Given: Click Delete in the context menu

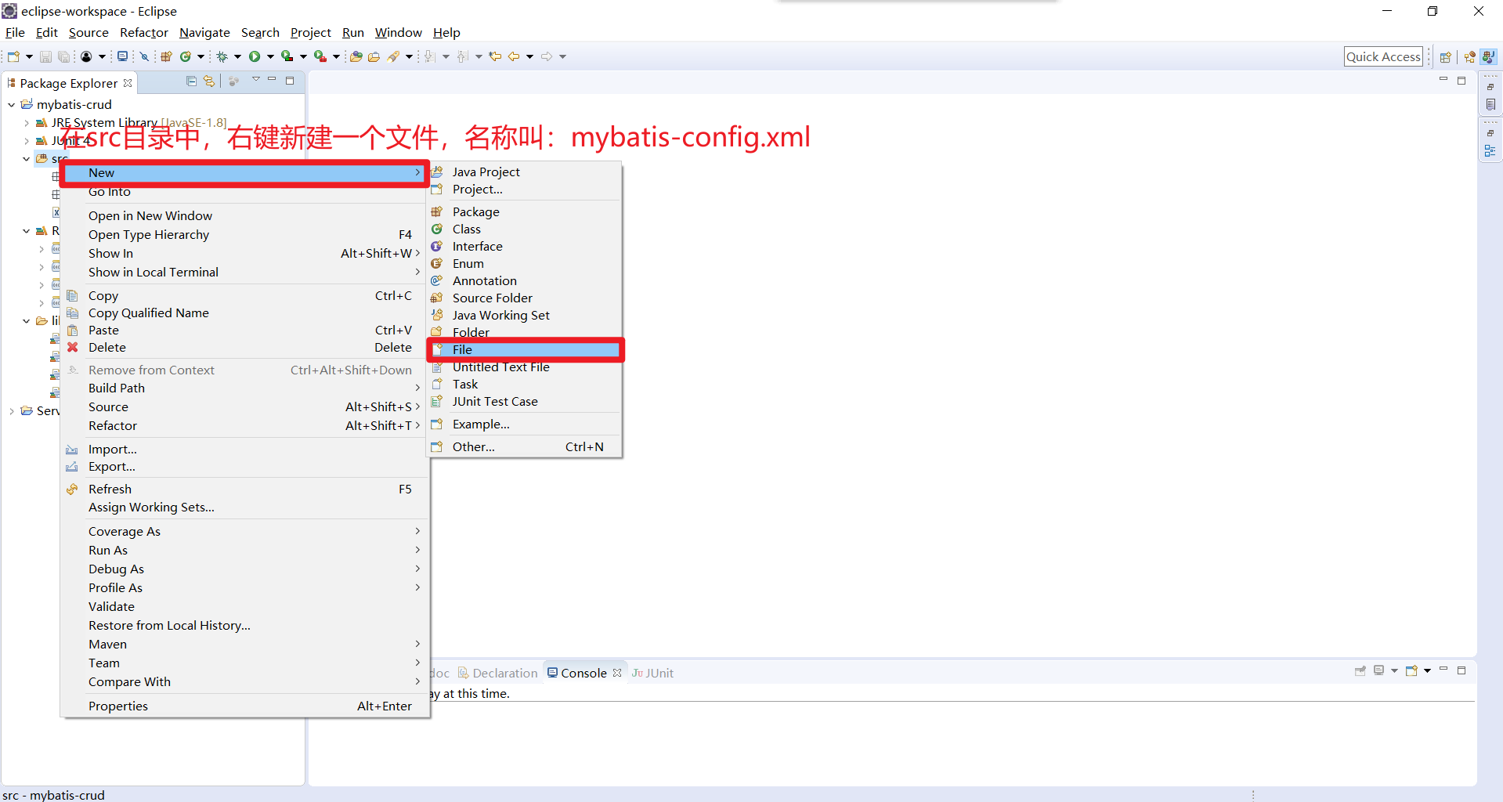Looking at the screenshot, I should tap(245, 348).
